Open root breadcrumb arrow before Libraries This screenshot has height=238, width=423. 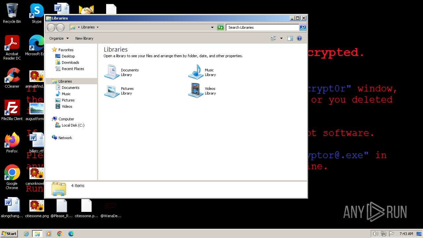point(79,27)
